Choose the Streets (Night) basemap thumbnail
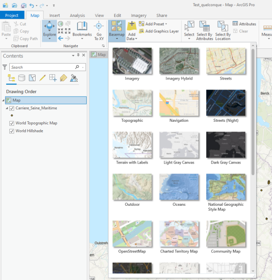 tap(226, 103)
